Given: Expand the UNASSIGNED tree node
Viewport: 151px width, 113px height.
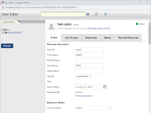Looking at the screenshot, I should 3,32.
